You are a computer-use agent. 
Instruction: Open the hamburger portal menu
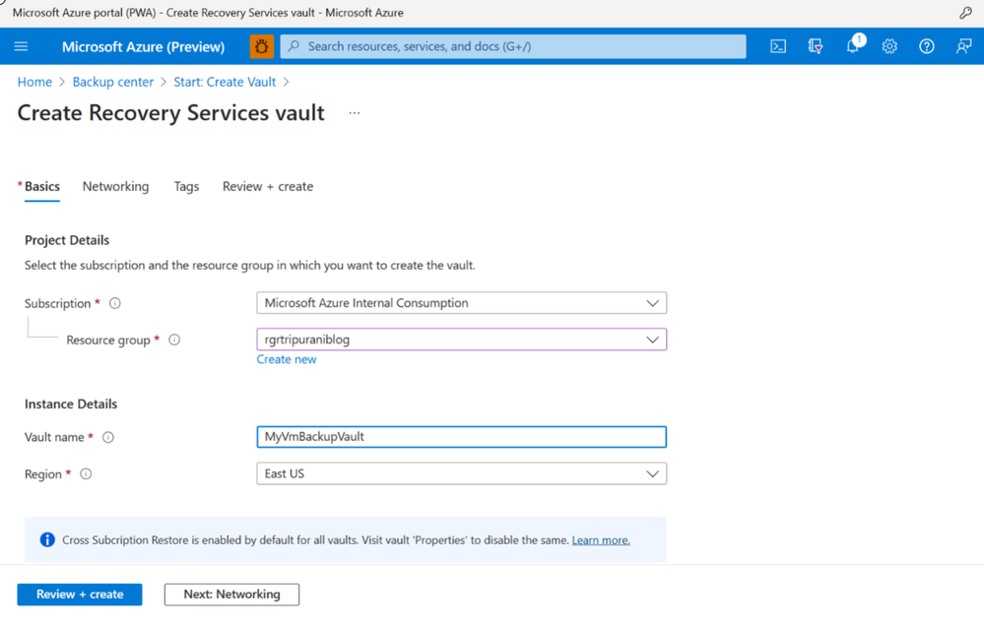coord(21,46)
